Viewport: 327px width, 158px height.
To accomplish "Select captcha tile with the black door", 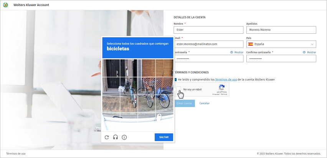I will pyautogui.click(x=111, y=68).
